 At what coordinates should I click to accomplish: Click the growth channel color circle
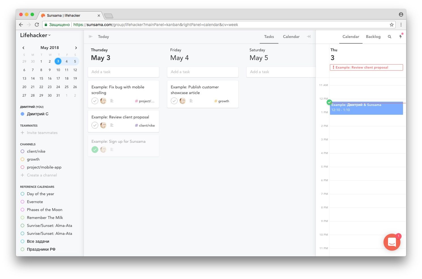pos(22,159)
